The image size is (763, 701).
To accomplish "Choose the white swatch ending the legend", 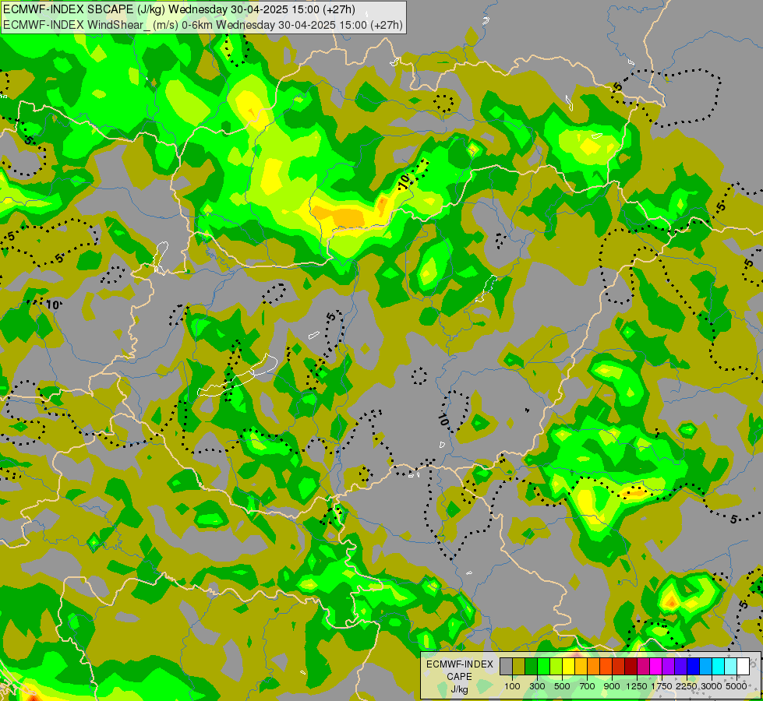I will click(743, 666).
